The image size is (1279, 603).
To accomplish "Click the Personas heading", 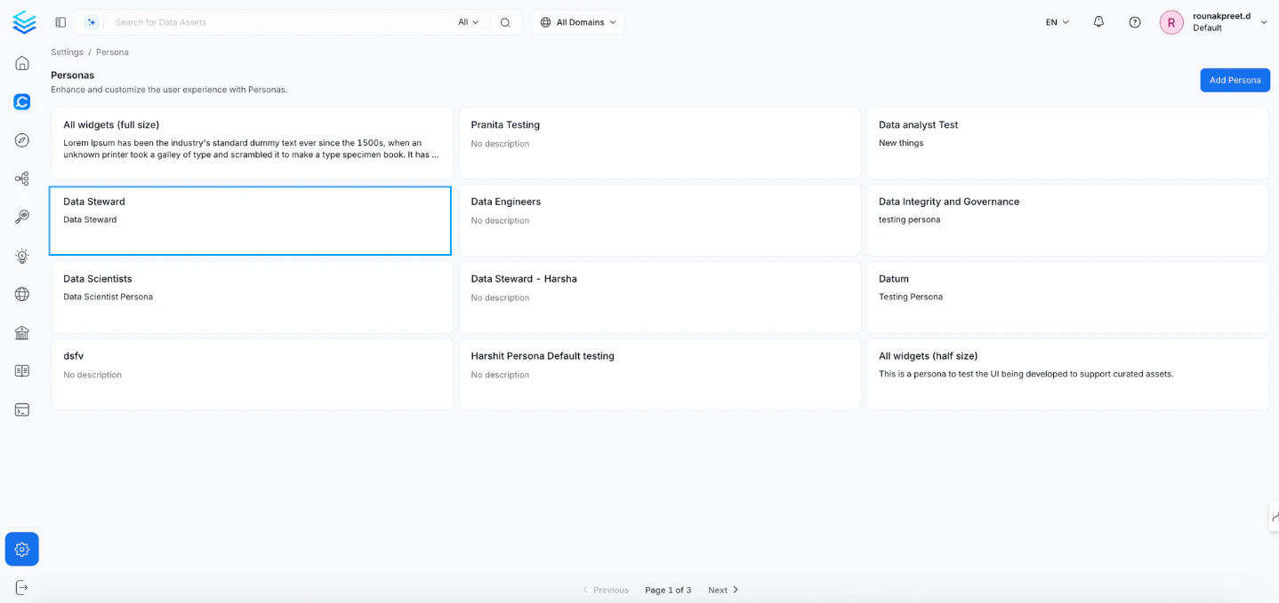I will pos(72,75).
